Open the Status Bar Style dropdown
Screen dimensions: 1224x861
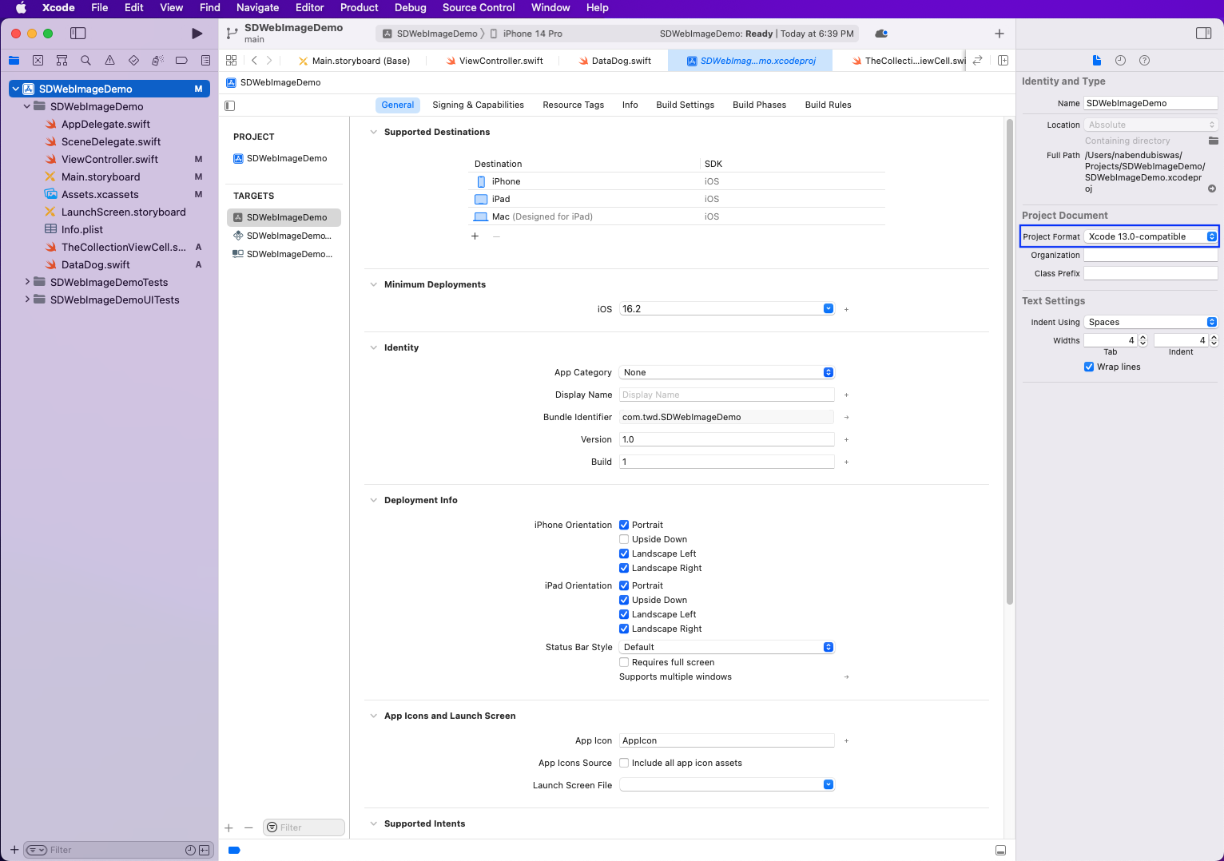[727, 647]
